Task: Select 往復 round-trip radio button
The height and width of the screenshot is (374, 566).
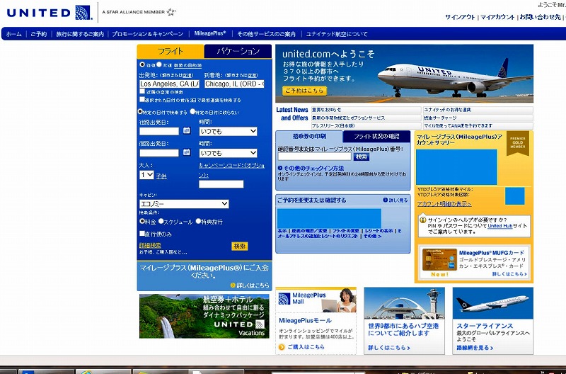Action: point(142,64)
